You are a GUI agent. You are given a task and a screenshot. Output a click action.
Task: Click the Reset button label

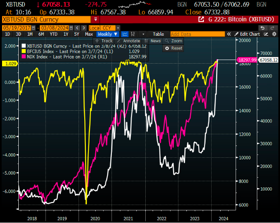click(177, 48)
